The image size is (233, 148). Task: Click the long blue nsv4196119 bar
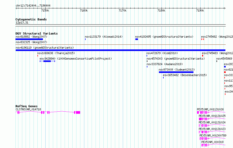(x=120, y=50)
